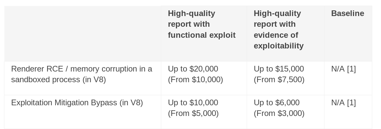
Task: Open footnote [1] in Renderer RCE row
Action: coord(351,69)
